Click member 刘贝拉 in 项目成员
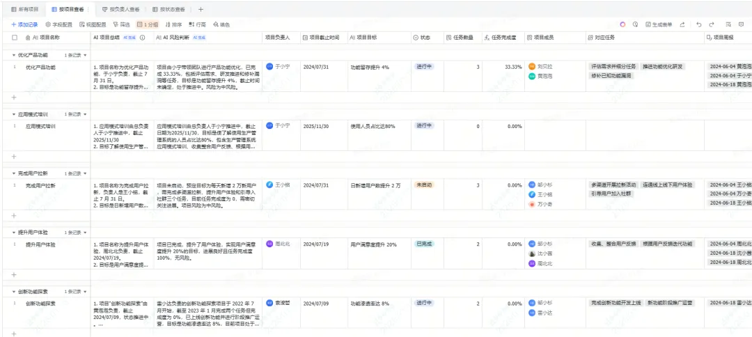The height and width of the screenshot is (337, 752). tap(540, 67)
